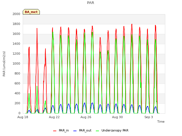Click the y-axis title PAR (umol/m2/s)

coord(4,64)
